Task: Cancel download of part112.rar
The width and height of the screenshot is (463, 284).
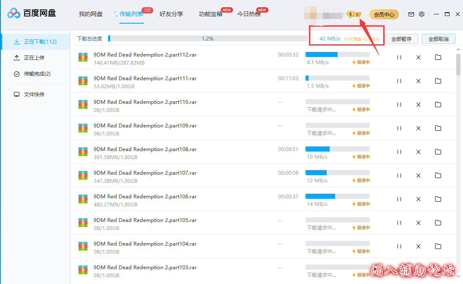Action: pos(418,57)
